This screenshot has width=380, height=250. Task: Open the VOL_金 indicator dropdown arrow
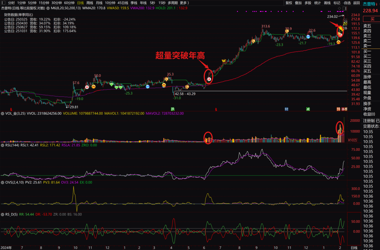pos(2,113)
